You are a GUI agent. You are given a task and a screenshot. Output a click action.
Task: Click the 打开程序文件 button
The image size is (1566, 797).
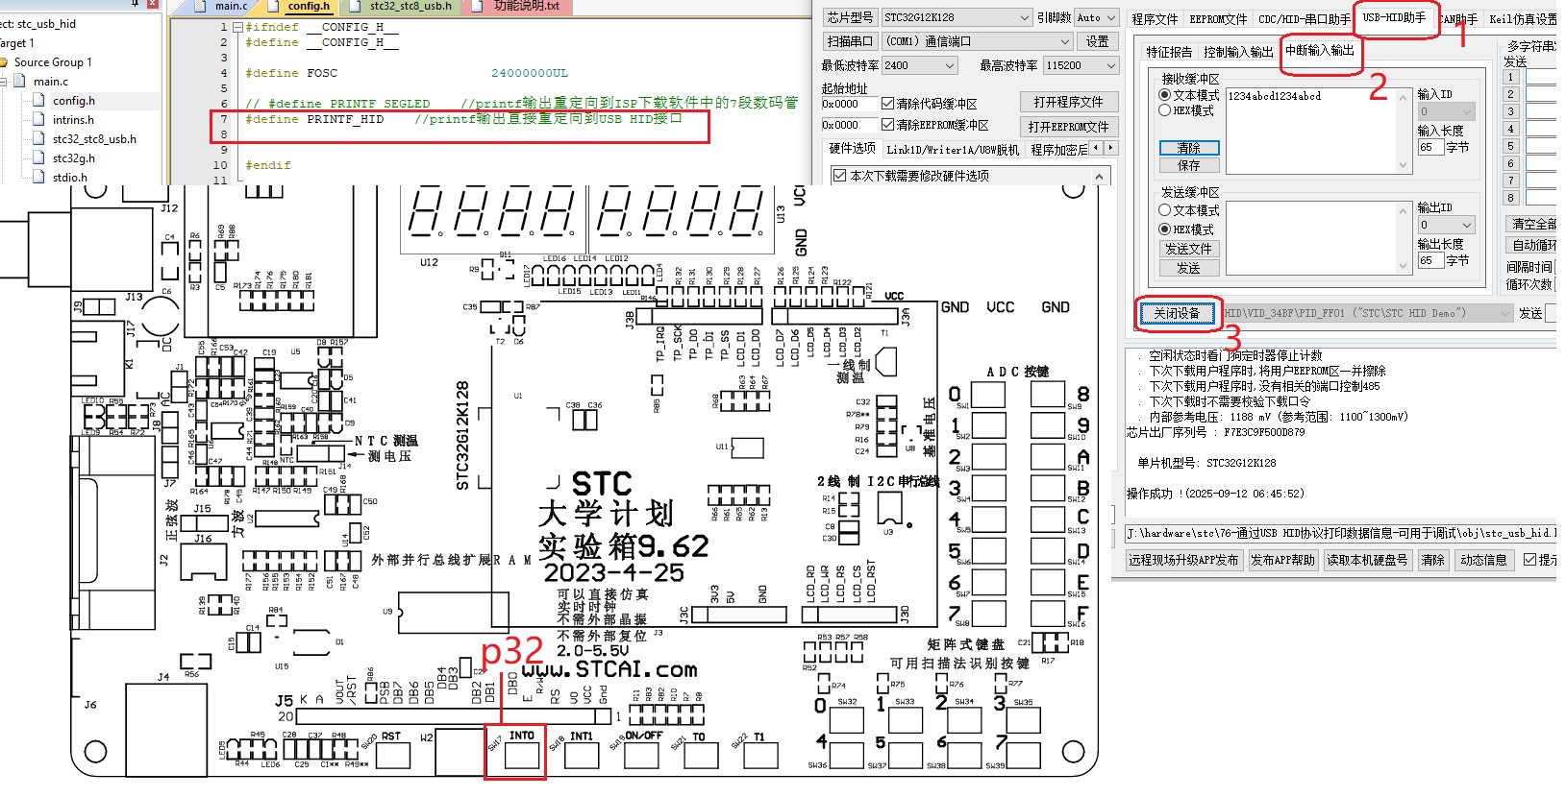1068,103
